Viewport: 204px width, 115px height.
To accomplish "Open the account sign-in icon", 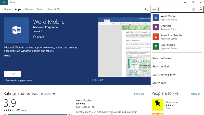I will [x=146, y=9].
